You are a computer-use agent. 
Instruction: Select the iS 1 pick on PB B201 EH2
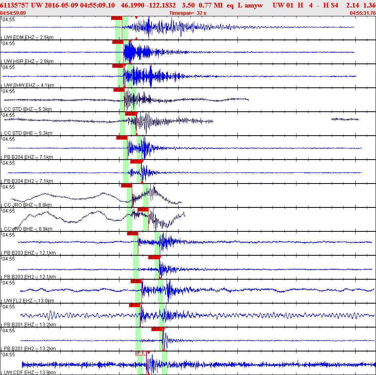[x=157, y=329]
